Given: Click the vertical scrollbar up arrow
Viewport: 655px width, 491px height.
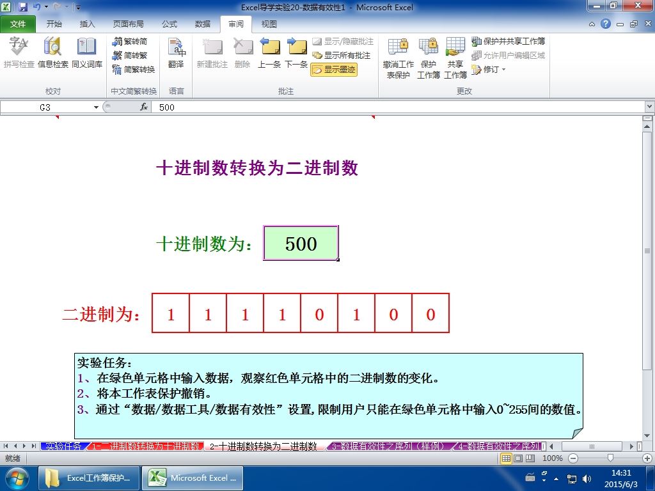Looking at the screenshot, I should coord(647,126).
